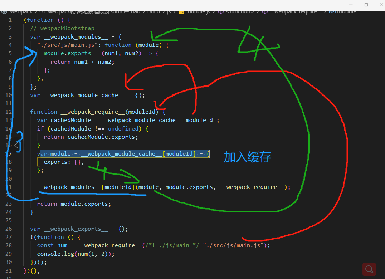Click '__webpack_require__' function name on line 12
This screenshot has height=279, width=385.
coord(93,112)
